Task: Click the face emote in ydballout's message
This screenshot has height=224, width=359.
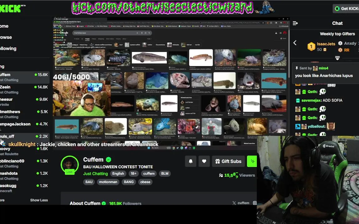Action: (x=331, y=126)
